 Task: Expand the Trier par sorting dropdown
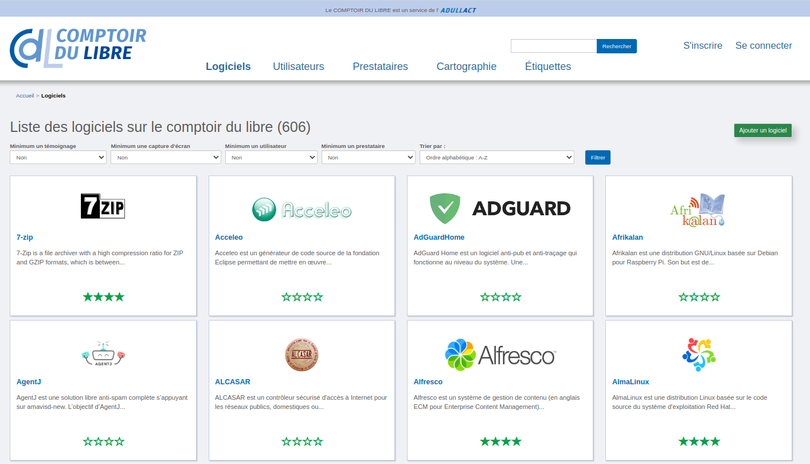tap(496, 157)
